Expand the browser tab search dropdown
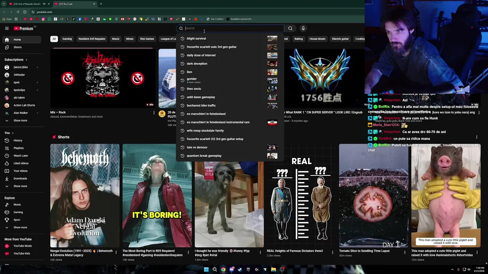The height and width of the screenshot is (274, 488). tap(4, 4)
